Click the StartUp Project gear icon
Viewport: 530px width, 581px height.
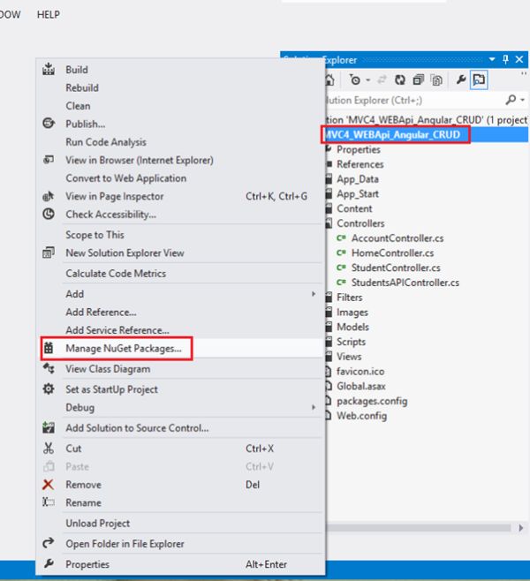(x=49, y=389)
